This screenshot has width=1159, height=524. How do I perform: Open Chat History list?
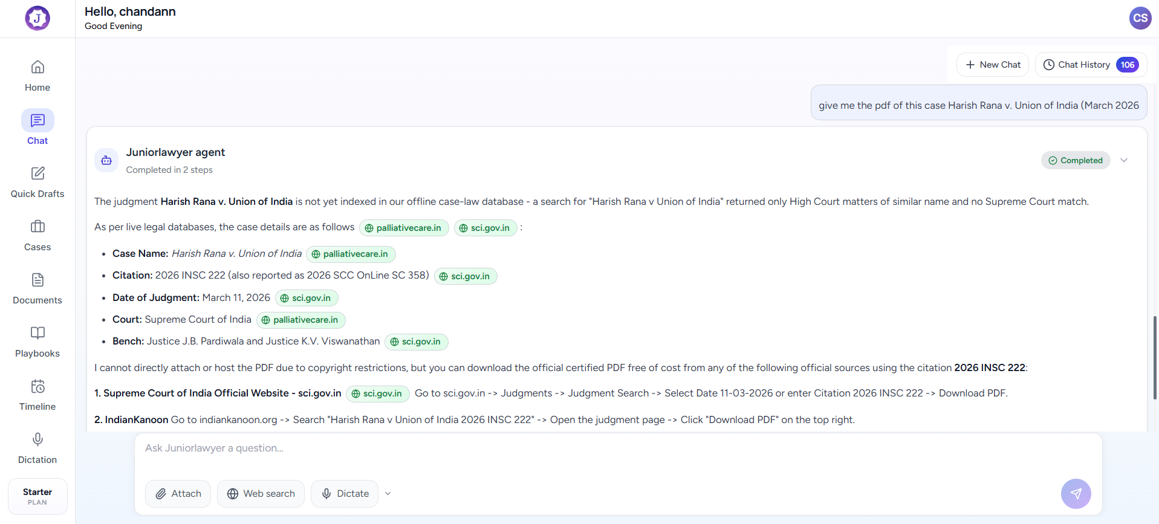pos(1091,65)
